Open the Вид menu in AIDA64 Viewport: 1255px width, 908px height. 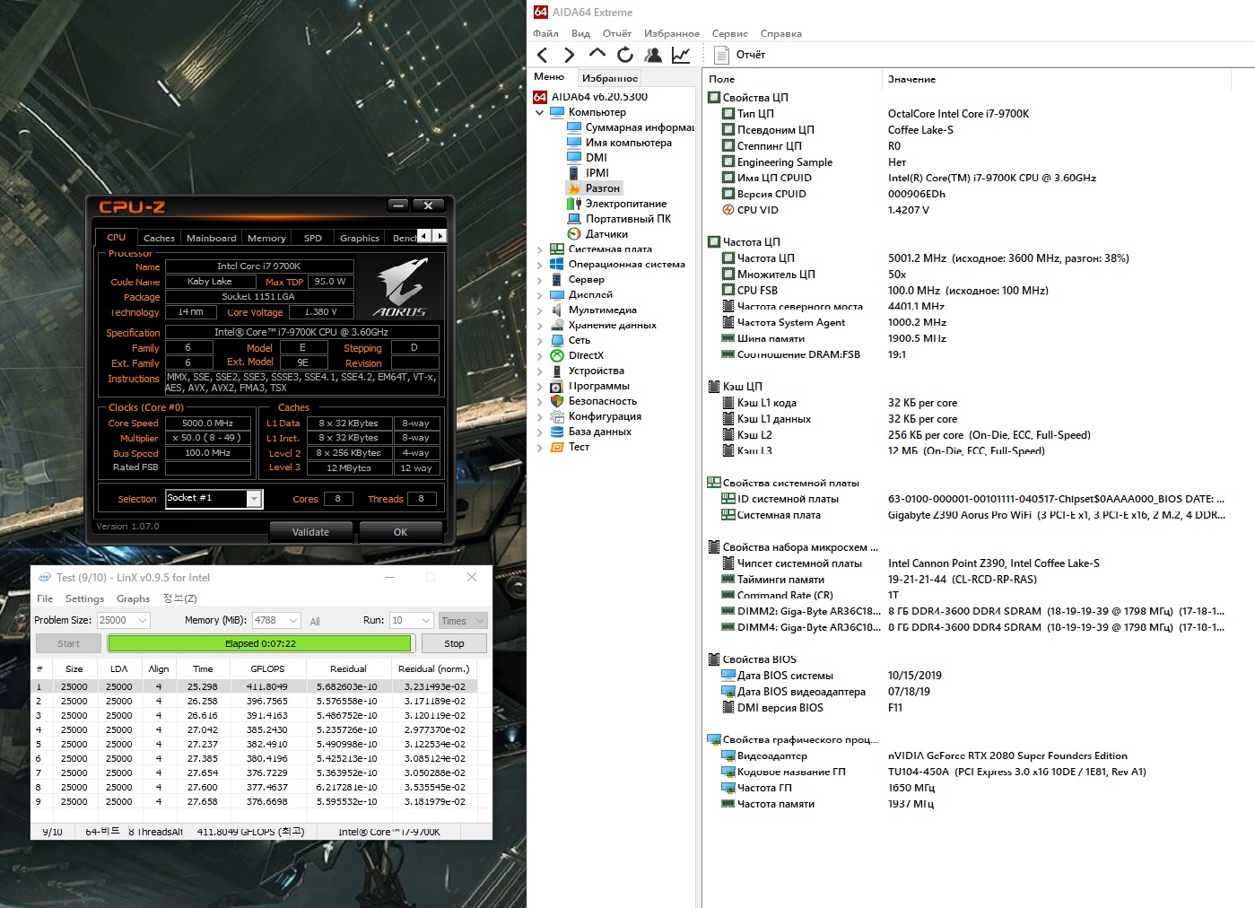(580, 34)
